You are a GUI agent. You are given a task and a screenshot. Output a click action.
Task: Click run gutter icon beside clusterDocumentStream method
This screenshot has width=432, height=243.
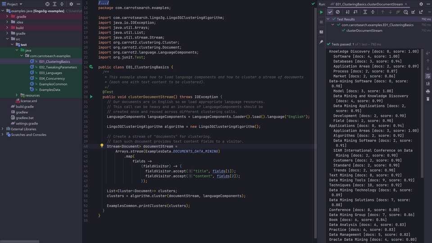(91, 97)
